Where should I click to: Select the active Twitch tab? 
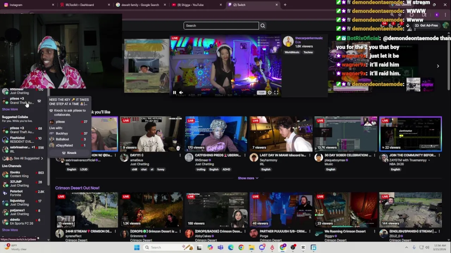[253, 5]
